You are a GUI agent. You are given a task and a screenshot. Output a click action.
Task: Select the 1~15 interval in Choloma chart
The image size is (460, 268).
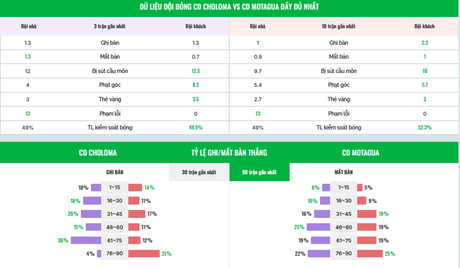pos(114,187)
